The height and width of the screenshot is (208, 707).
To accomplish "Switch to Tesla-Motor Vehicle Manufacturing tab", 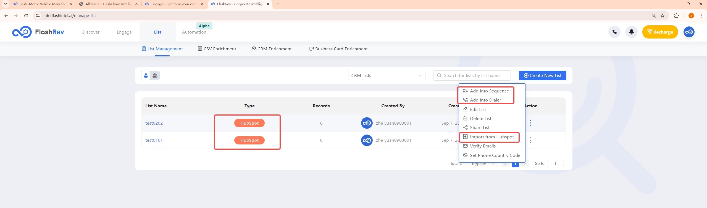I will [43, 4].
